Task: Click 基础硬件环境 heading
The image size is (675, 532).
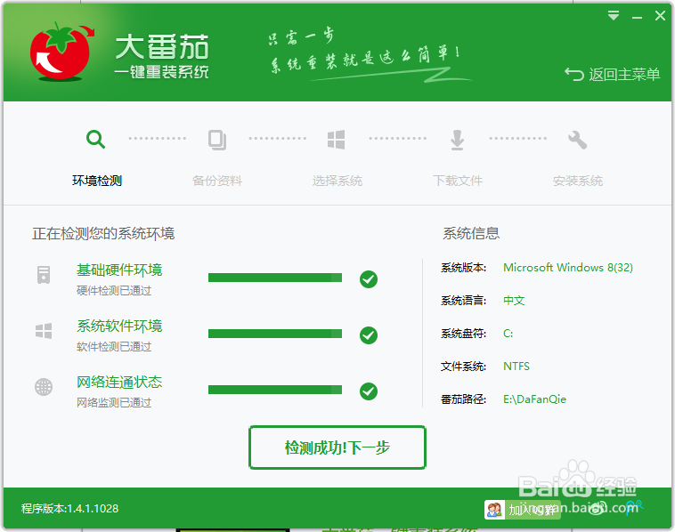Action: click(119, 270)
